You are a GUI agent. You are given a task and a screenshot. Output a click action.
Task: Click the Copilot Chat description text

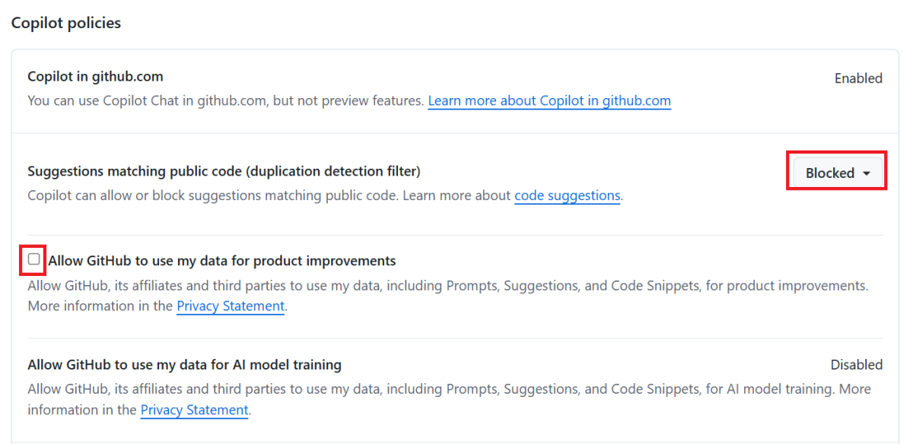coord(225,100)
